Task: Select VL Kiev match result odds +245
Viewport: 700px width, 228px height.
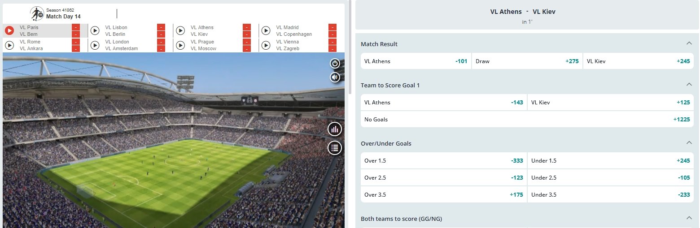Action: coord(638,61)
